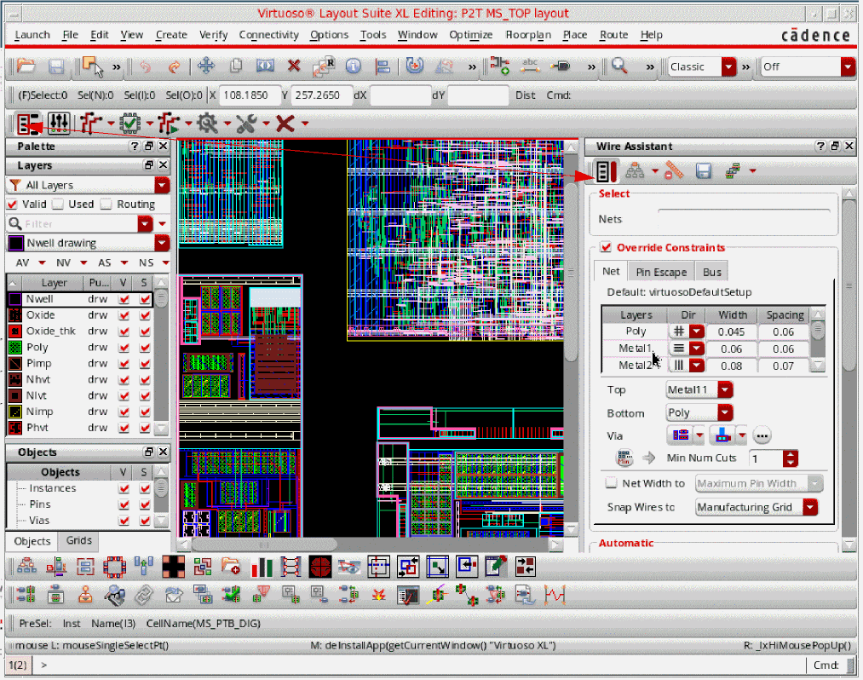Image resolution: width=863 pixels, height=680 pixels.
Task: Toggle the Override Constraints checkbox
Action: [x=606, y=247]
